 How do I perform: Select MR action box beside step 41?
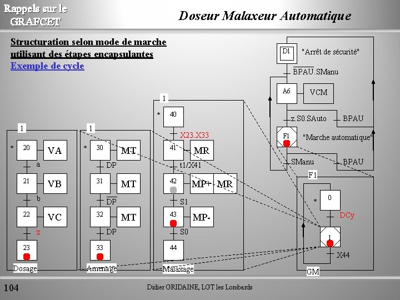(x=202, y=150)
